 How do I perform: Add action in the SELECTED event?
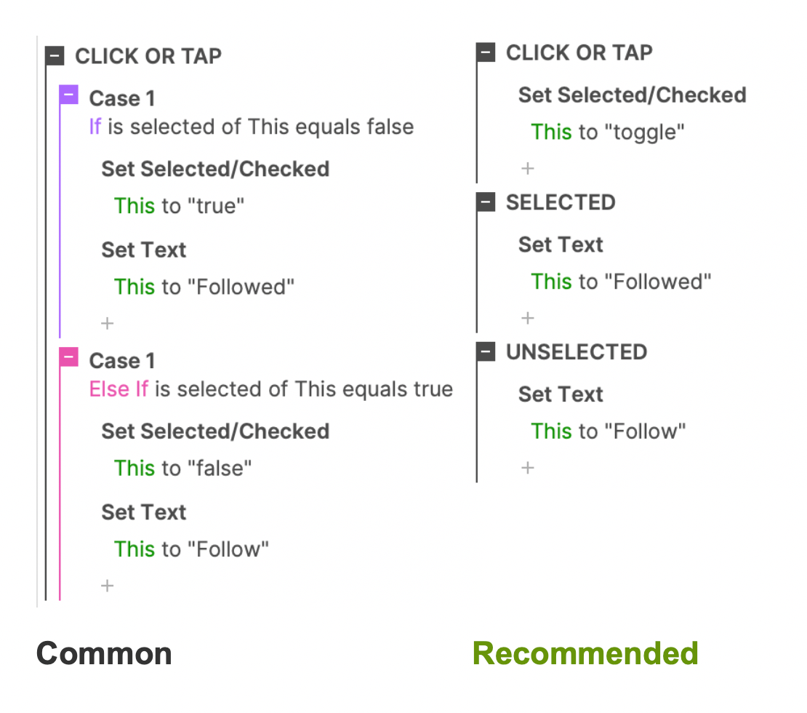click(528, 319)
